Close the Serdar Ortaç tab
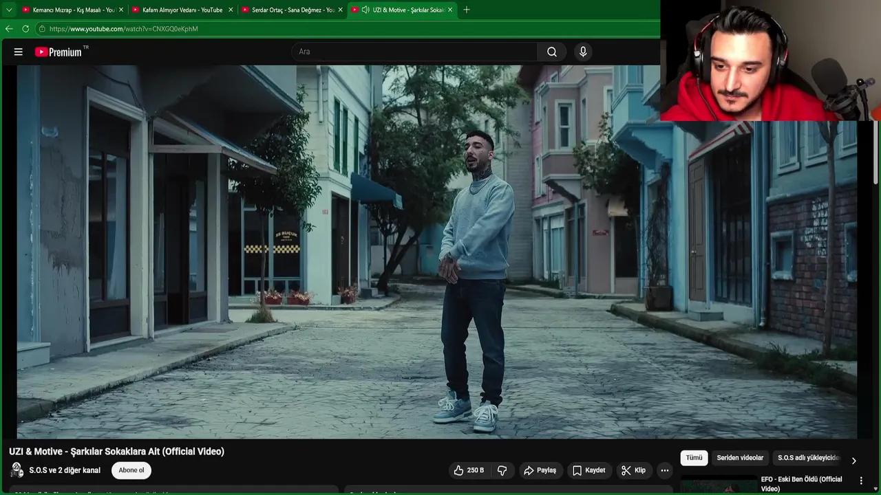881x495 pixels. [340, 10]
